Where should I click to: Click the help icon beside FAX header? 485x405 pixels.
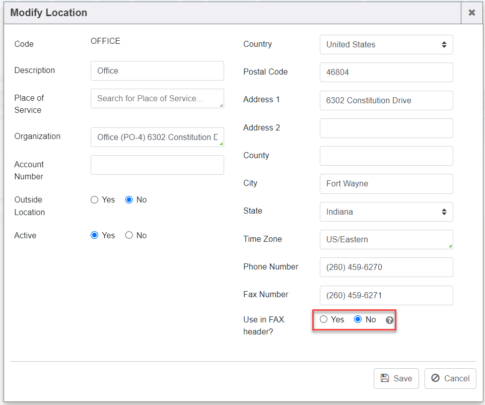pos(389,320)
